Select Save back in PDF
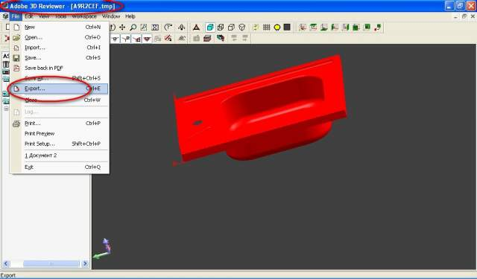Screen dimensions: 477x279 click(x=60, y=68)
